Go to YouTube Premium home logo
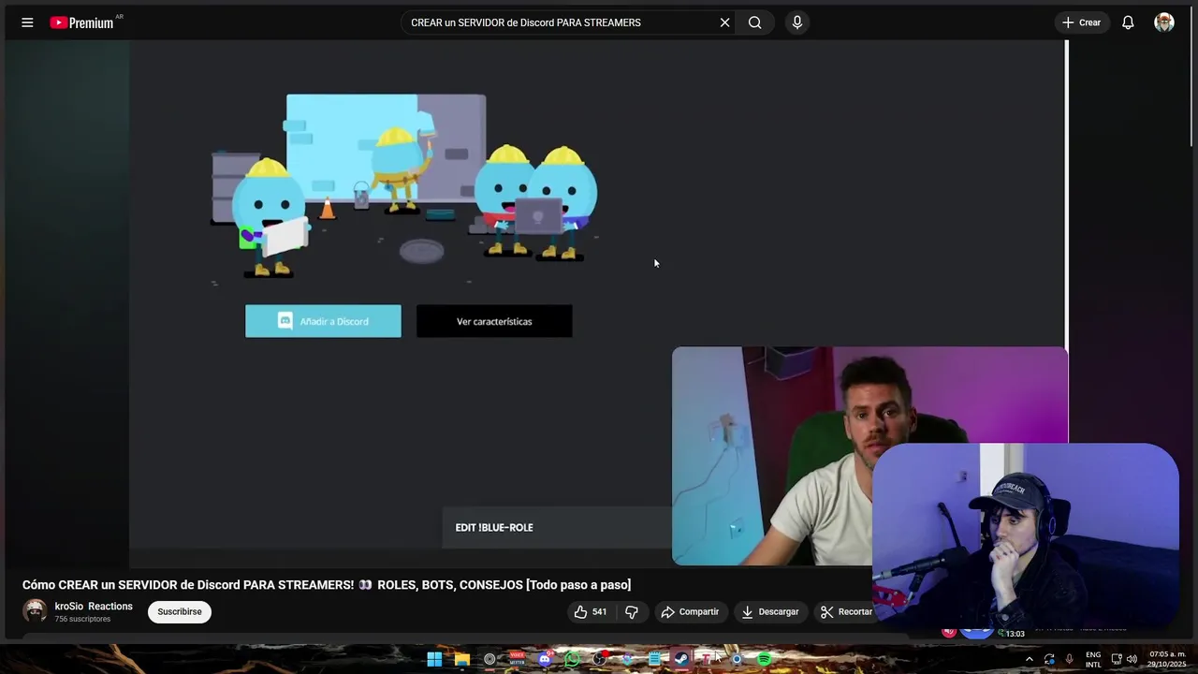This screenshot has width=1198, height=674. click(x=82, y=22)
